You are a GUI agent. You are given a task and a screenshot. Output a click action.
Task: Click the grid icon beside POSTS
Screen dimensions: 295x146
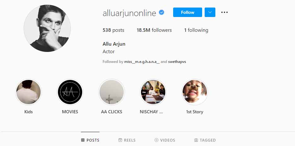click(82, 140)
